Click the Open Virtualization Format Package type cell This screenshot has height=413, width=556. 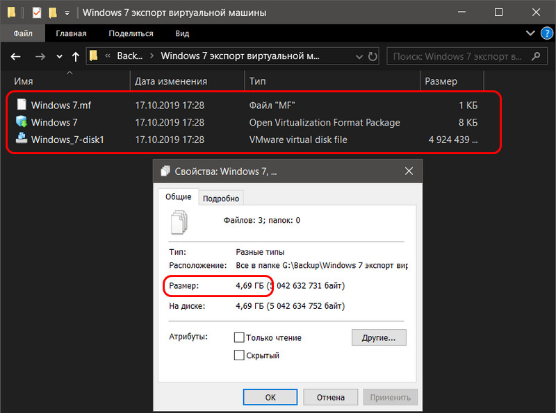point(325,123)
